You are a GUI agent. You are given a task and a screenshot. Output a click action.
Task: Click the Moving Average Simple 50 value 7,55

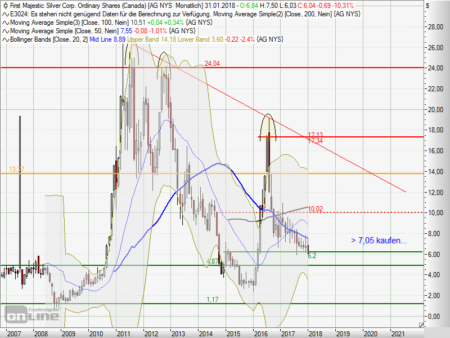126,31
